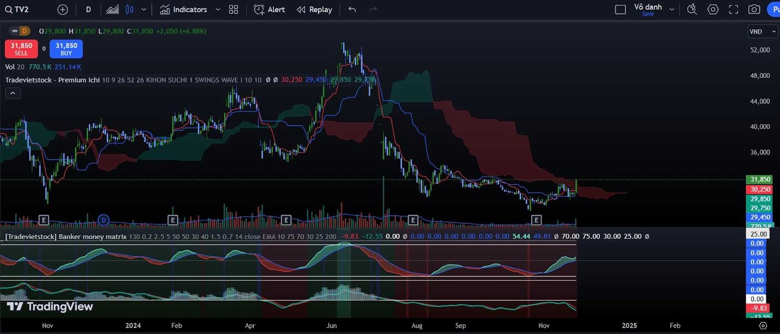The width and height of the screenshot is (780, 334).
Task: Click the layout setup square icon
Action: click(620, 9)
